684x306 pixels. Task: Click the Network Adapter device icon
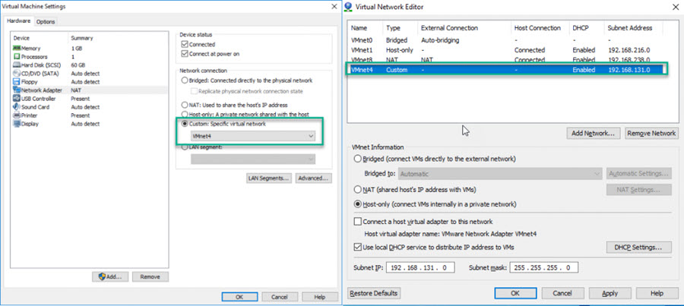point(15,90)
